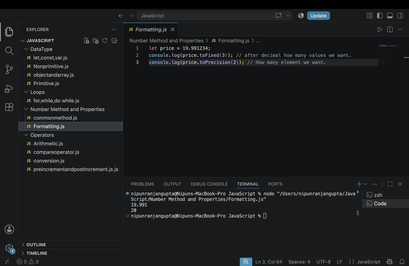
Task: Switch to the DEBUG CONSOLE tab
Action: (209, 184)
